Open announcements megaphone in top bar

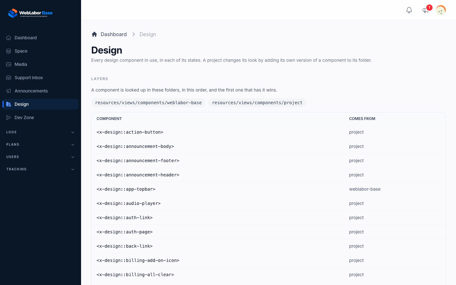(425, 10)
